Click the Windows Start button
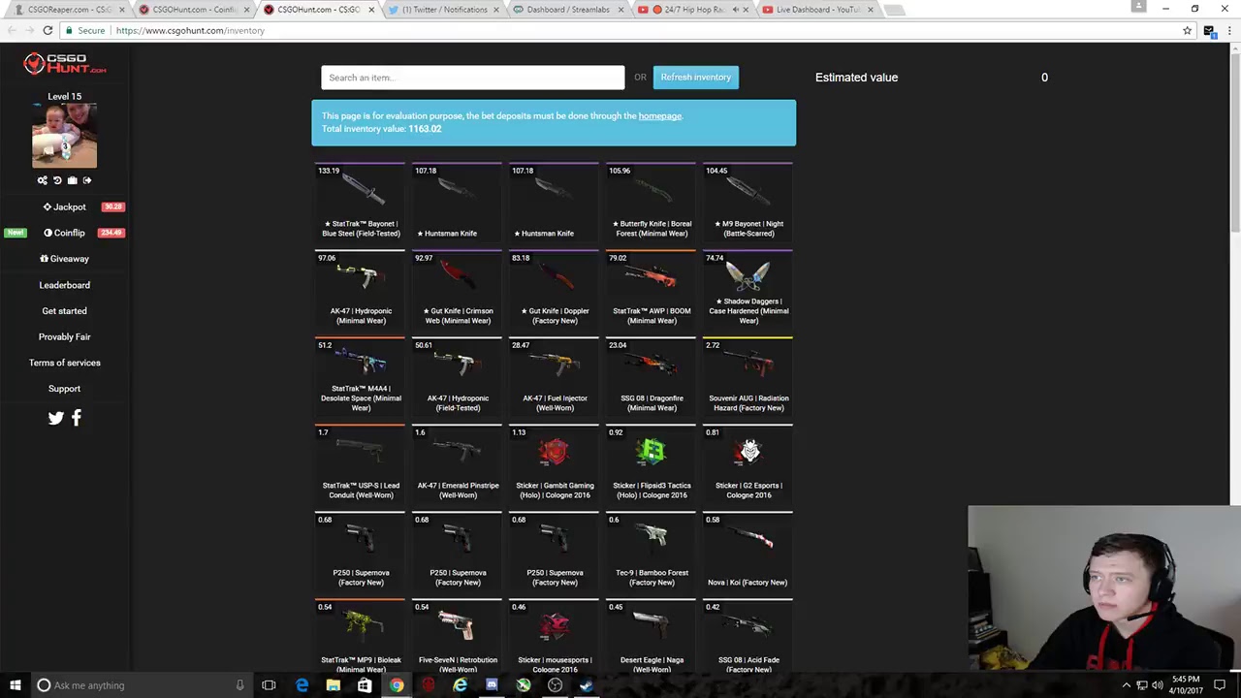 point(15,685)
